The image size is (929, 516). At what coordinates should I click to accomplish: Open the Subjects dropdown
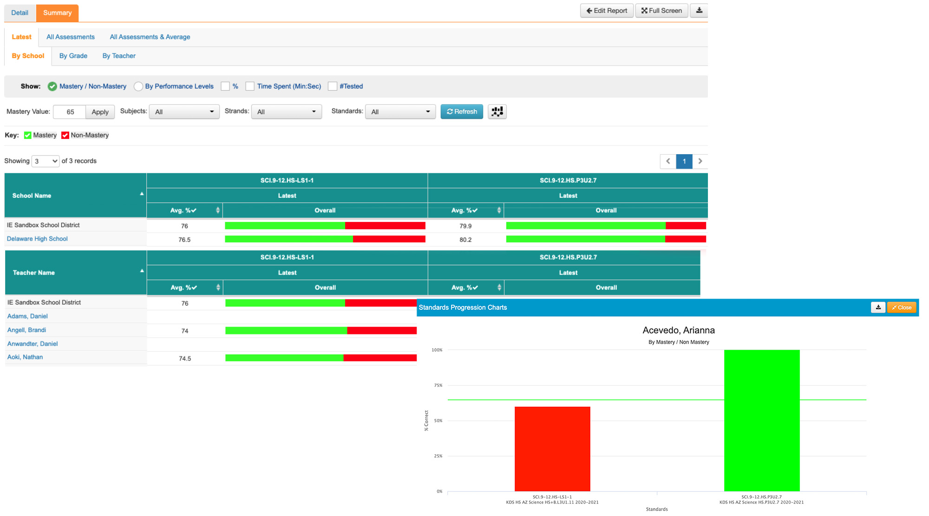coord(184,112)
